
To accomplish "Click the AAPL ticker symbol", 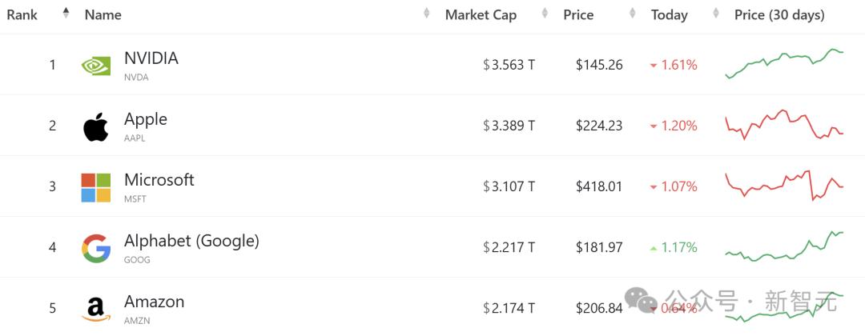I will (x=135, y=138).
